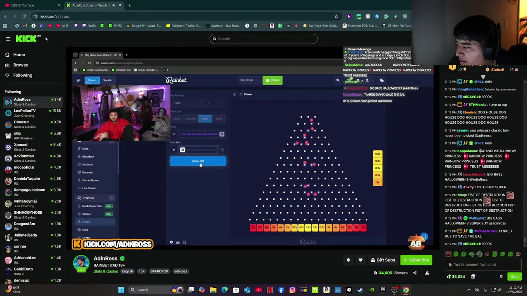Click the browser reload icon
The image size is (527, 296).
click(24, 16)
